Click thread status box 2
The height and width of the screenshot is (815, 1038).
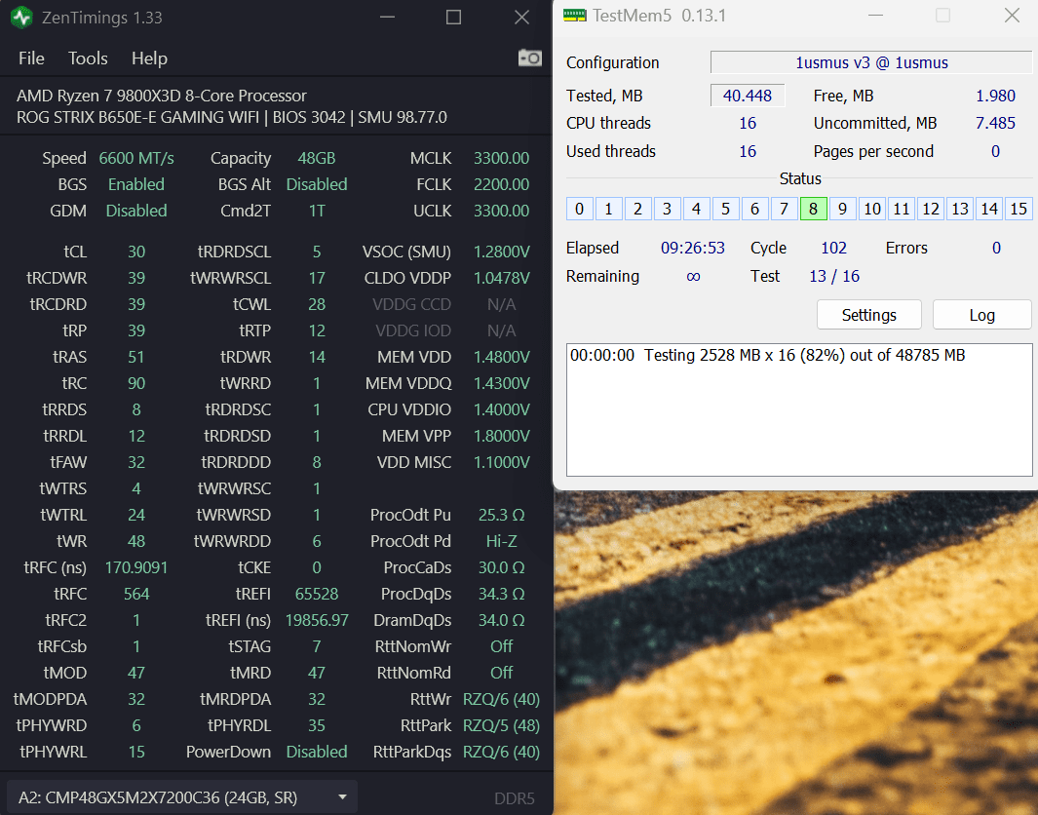[637, 210]
